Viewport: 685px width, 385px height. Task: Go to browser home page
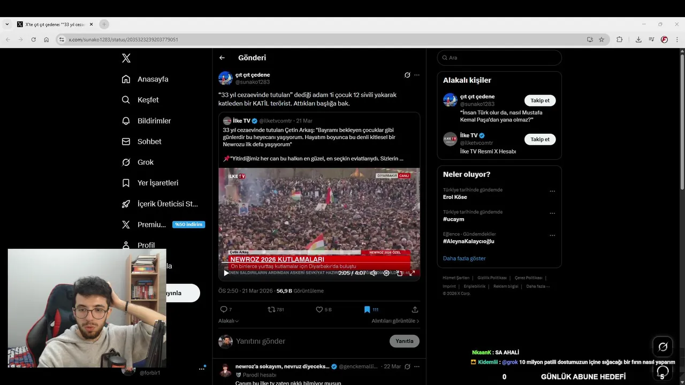click(x=47, y=40)
